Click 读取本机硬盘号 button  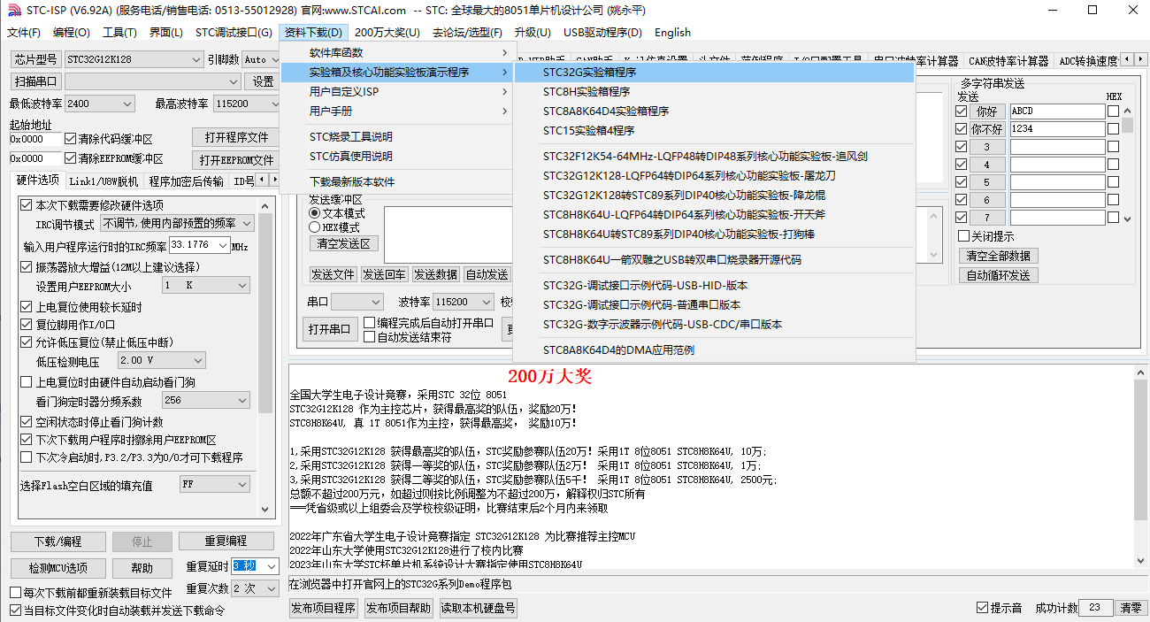coord(478,608)
